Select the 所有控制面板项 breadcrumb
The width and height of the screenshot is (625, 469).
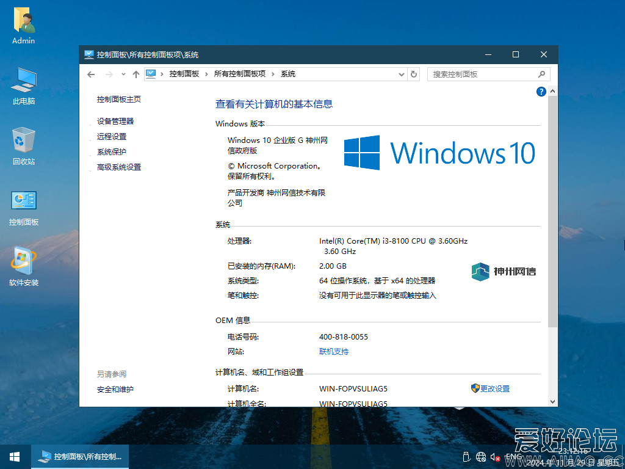point(239,74)
